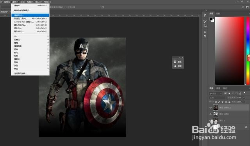Open the 窗口(W) menu in menu bar
This screenshot has width=250, height=146.
pyautogui.click(x=39, y=2)
